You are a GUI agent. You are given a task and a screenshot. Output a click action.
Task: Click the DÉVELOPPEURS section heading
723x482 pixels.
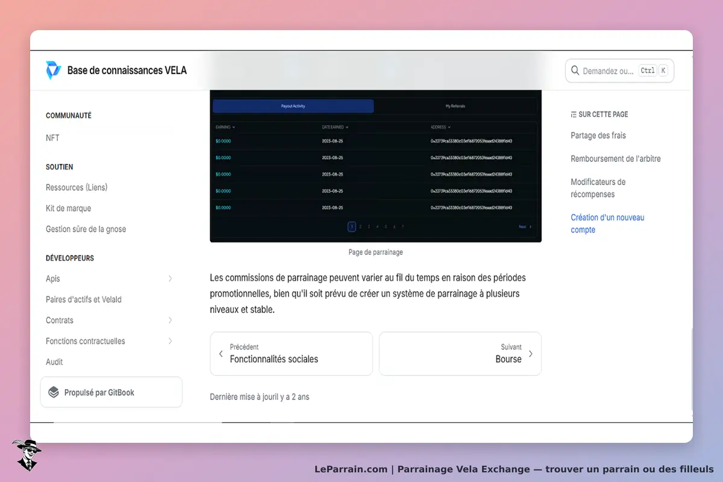coord(70,258)
